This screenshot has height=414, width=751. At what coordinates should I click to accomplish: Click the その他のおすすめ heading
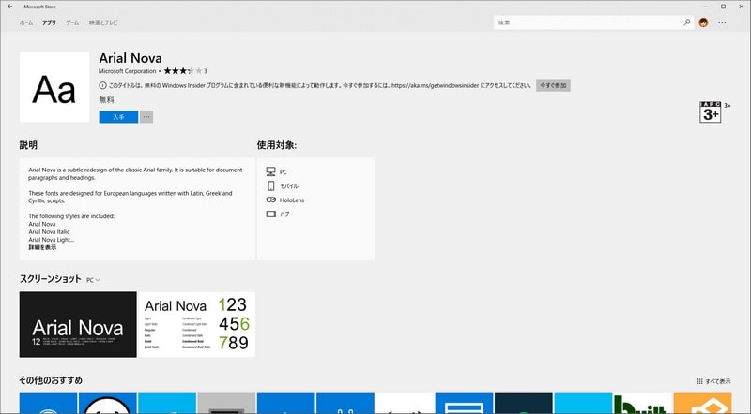51,380
